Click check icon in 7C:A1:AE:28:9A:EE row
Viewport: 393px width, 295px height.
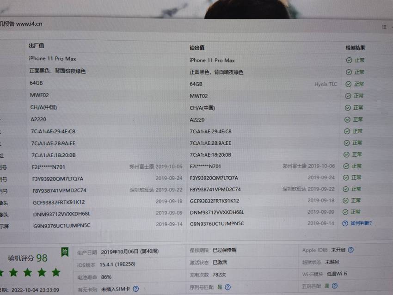tap(347, 143)
